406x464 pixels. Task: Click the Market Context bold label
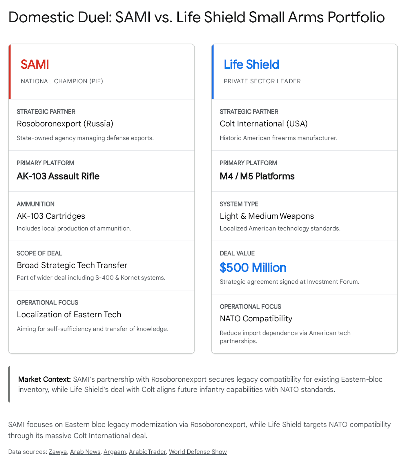click(44, 379)
